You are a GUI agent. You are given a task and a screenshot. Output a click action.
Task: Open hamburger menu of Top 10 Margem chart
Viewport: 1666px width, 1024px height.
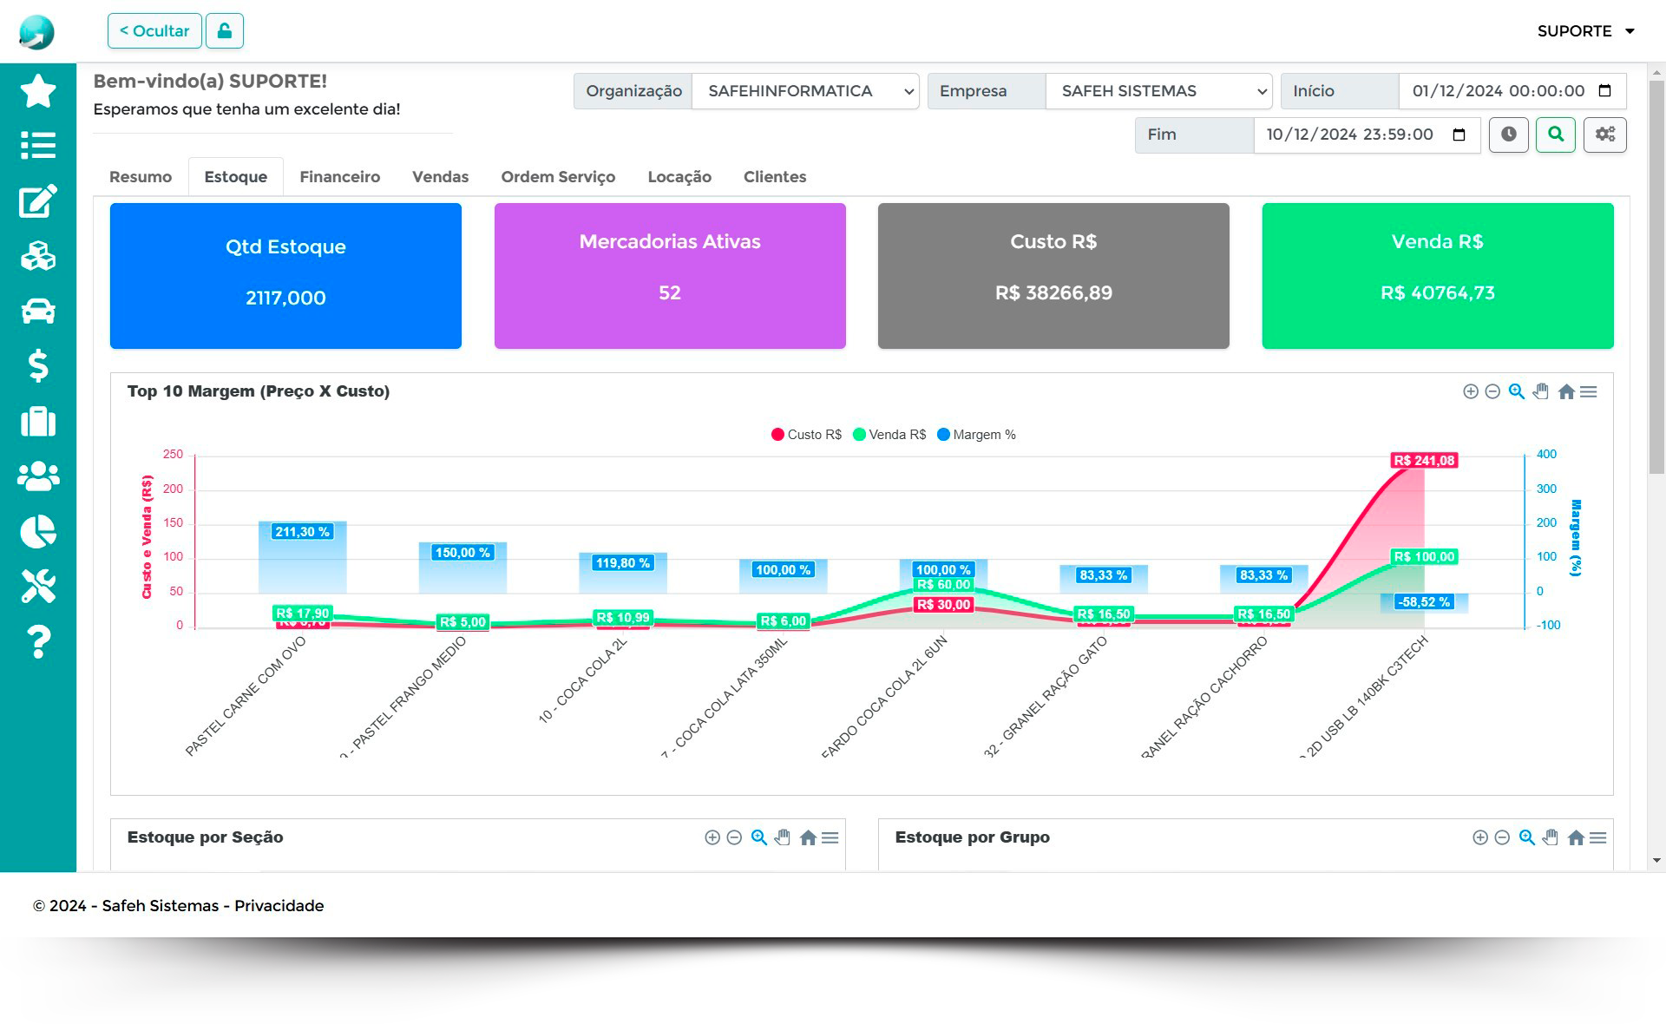coord(1589,391)
